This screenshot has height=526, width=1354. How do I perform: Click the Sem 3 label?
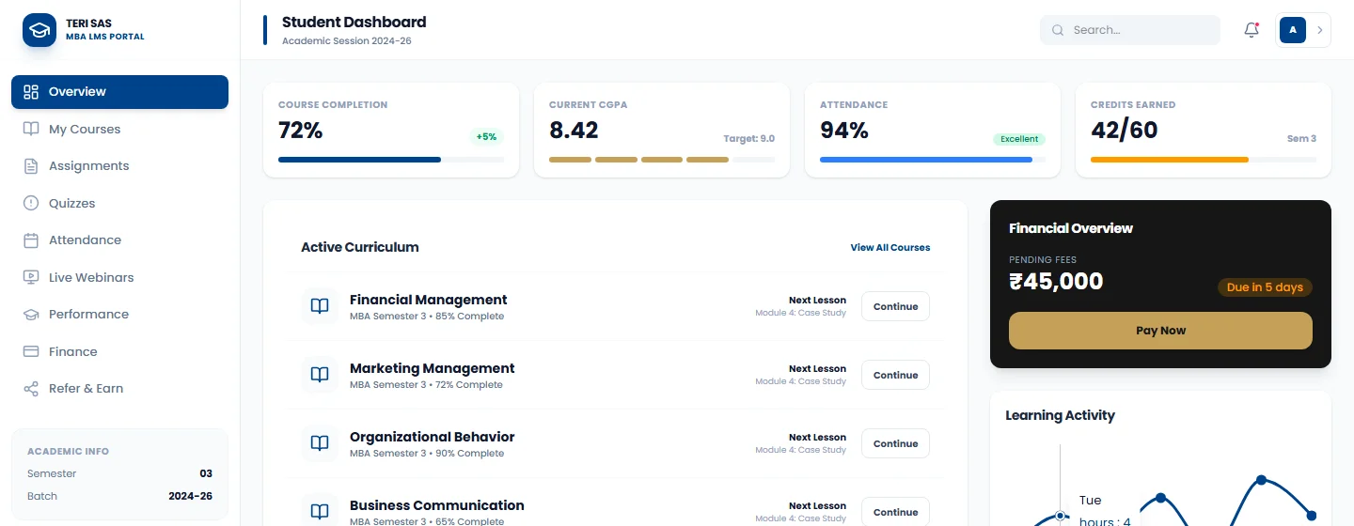pyautogui.click(x=1301, y=139)
